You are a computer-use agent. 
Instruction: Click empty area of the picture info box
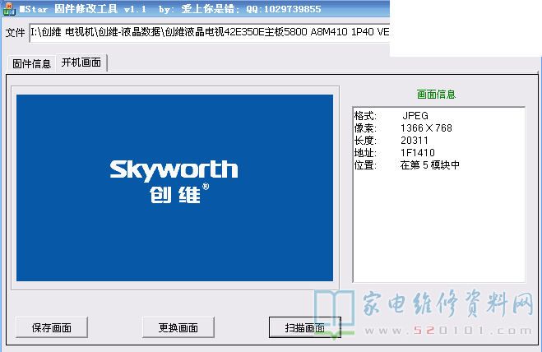[x=438, y=230]
